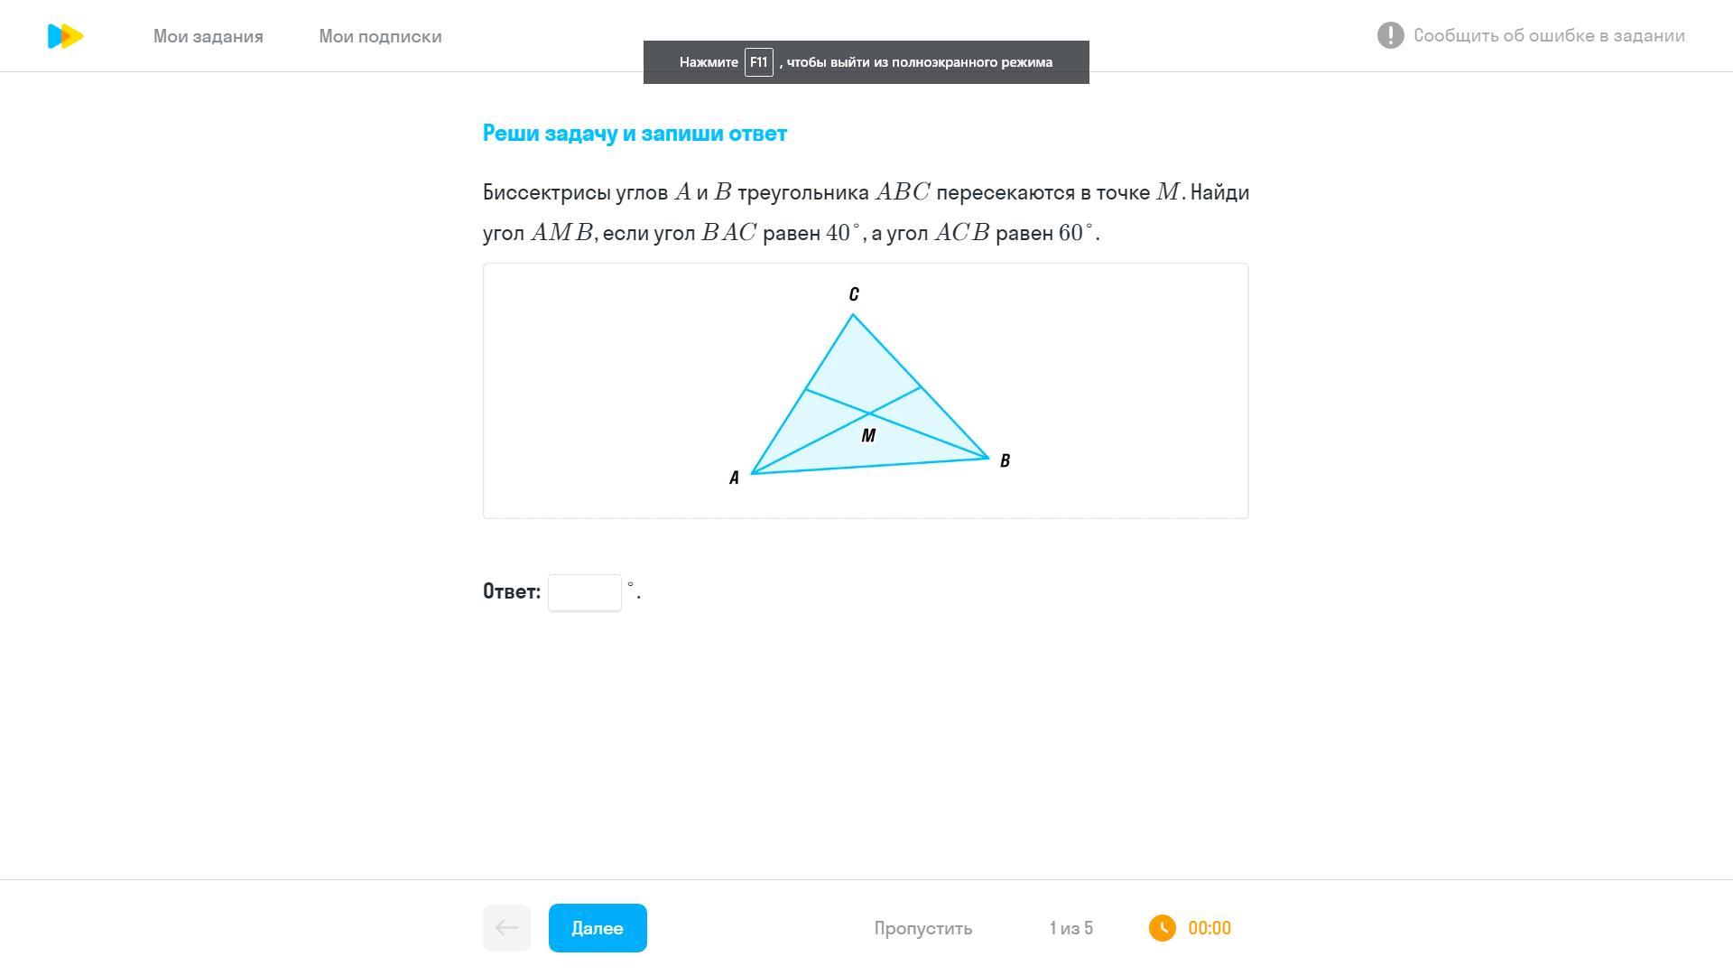Image resolution: width=1733 pixels, height=975 pixels.
Task: Click point M inside the triangle
Action: click(x=868, y=435)
